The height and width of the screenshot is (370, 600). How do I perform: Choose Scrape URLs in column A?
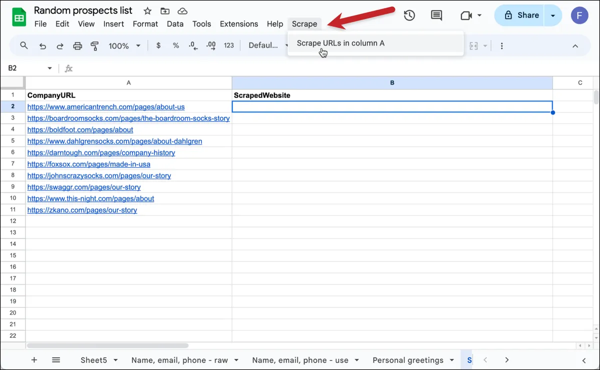click(375, 43)
